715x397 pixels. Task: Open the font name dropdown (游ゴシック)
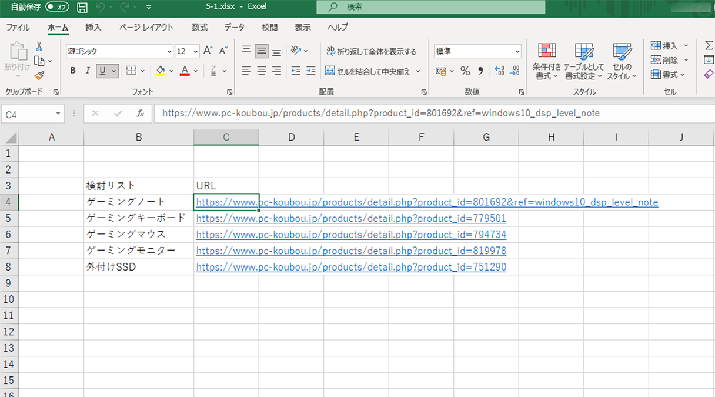click(170, 51)
